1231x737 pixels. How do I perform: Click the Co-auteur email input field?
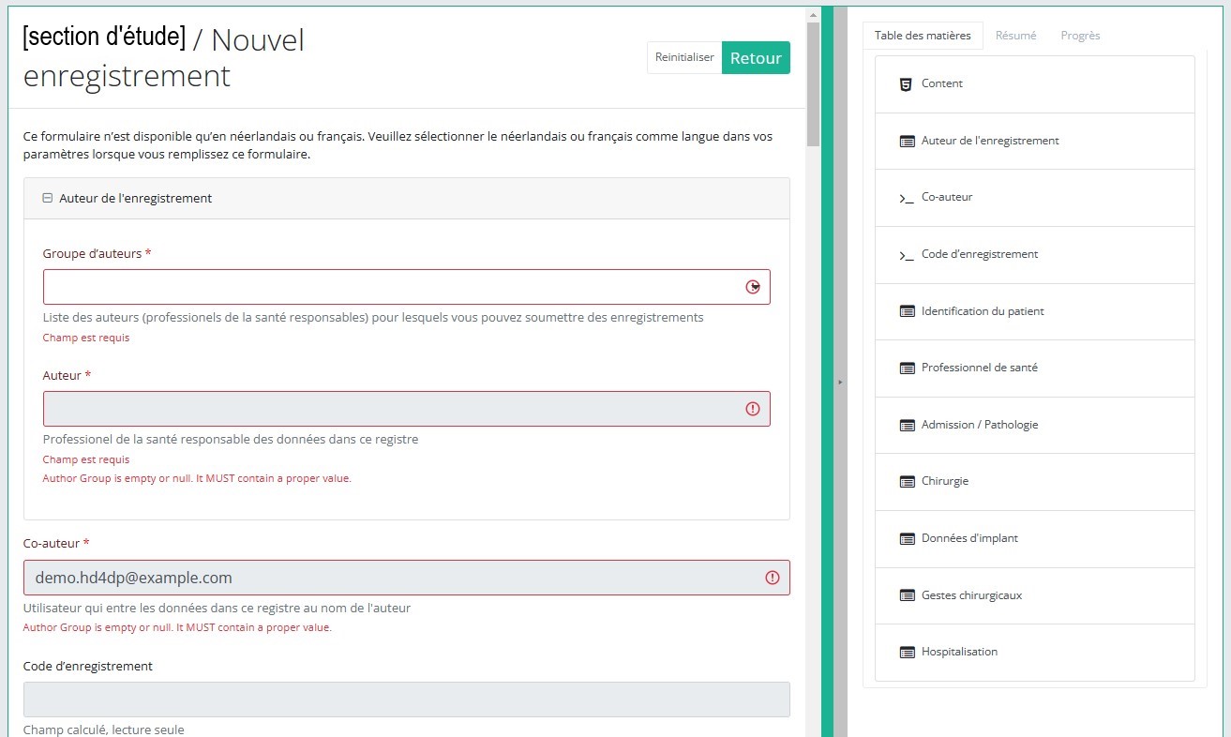[x=394, y=578]
